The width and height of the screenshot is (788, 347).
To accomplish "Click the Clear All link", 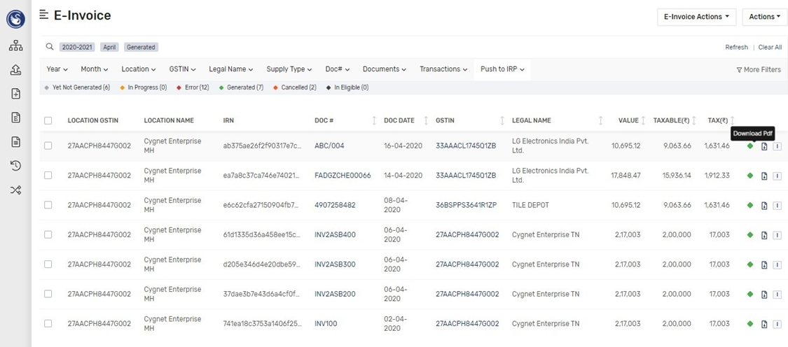I will (x=770, y=47).
